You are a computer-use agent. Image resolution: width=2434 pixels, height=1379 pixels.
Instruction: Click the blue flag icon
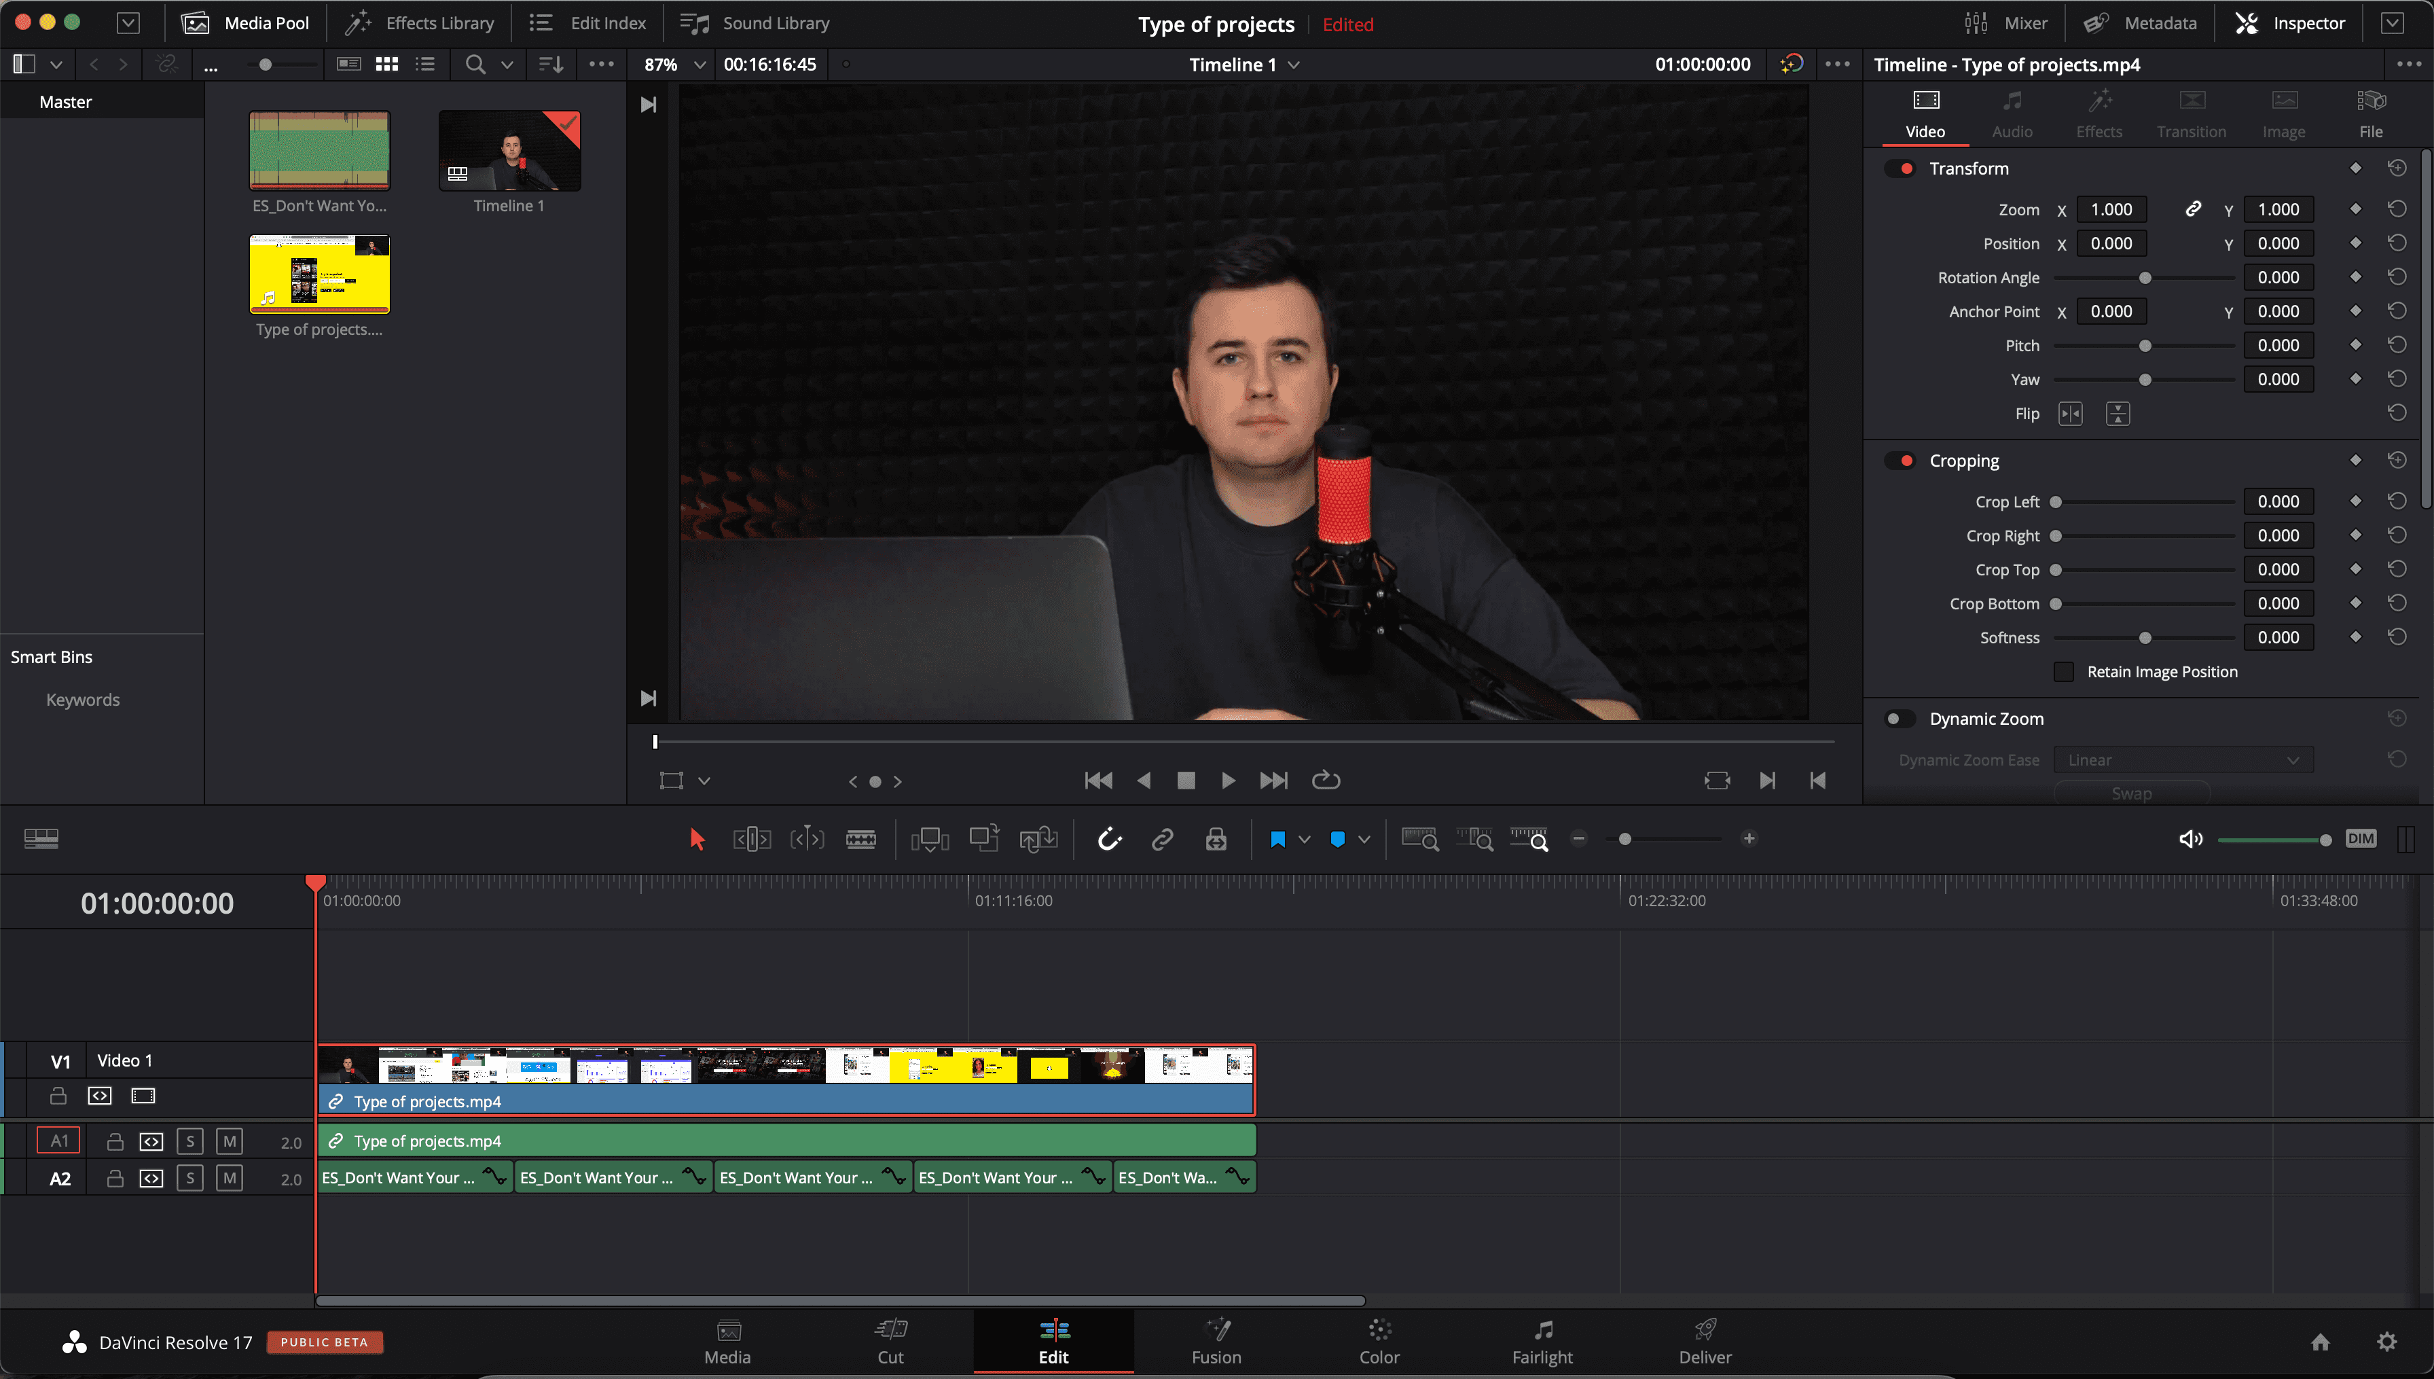point(1277,838)
